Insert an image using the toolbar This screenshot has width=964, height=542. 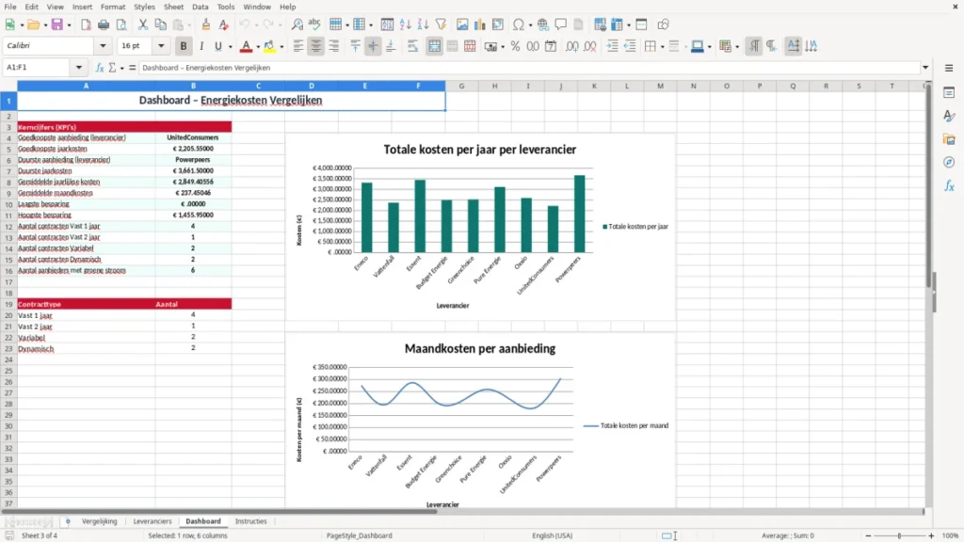click(462, 24)
